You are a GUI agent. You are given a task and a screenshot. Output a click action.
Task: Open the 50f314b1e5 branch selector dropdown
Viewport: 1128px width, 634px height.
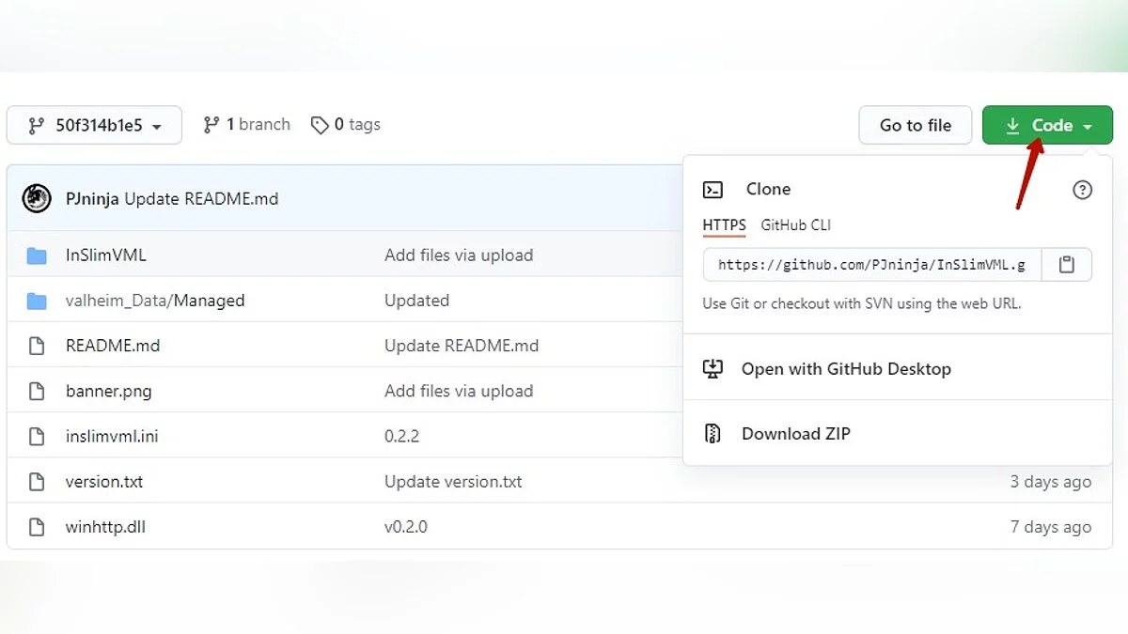tap(94, 125)
